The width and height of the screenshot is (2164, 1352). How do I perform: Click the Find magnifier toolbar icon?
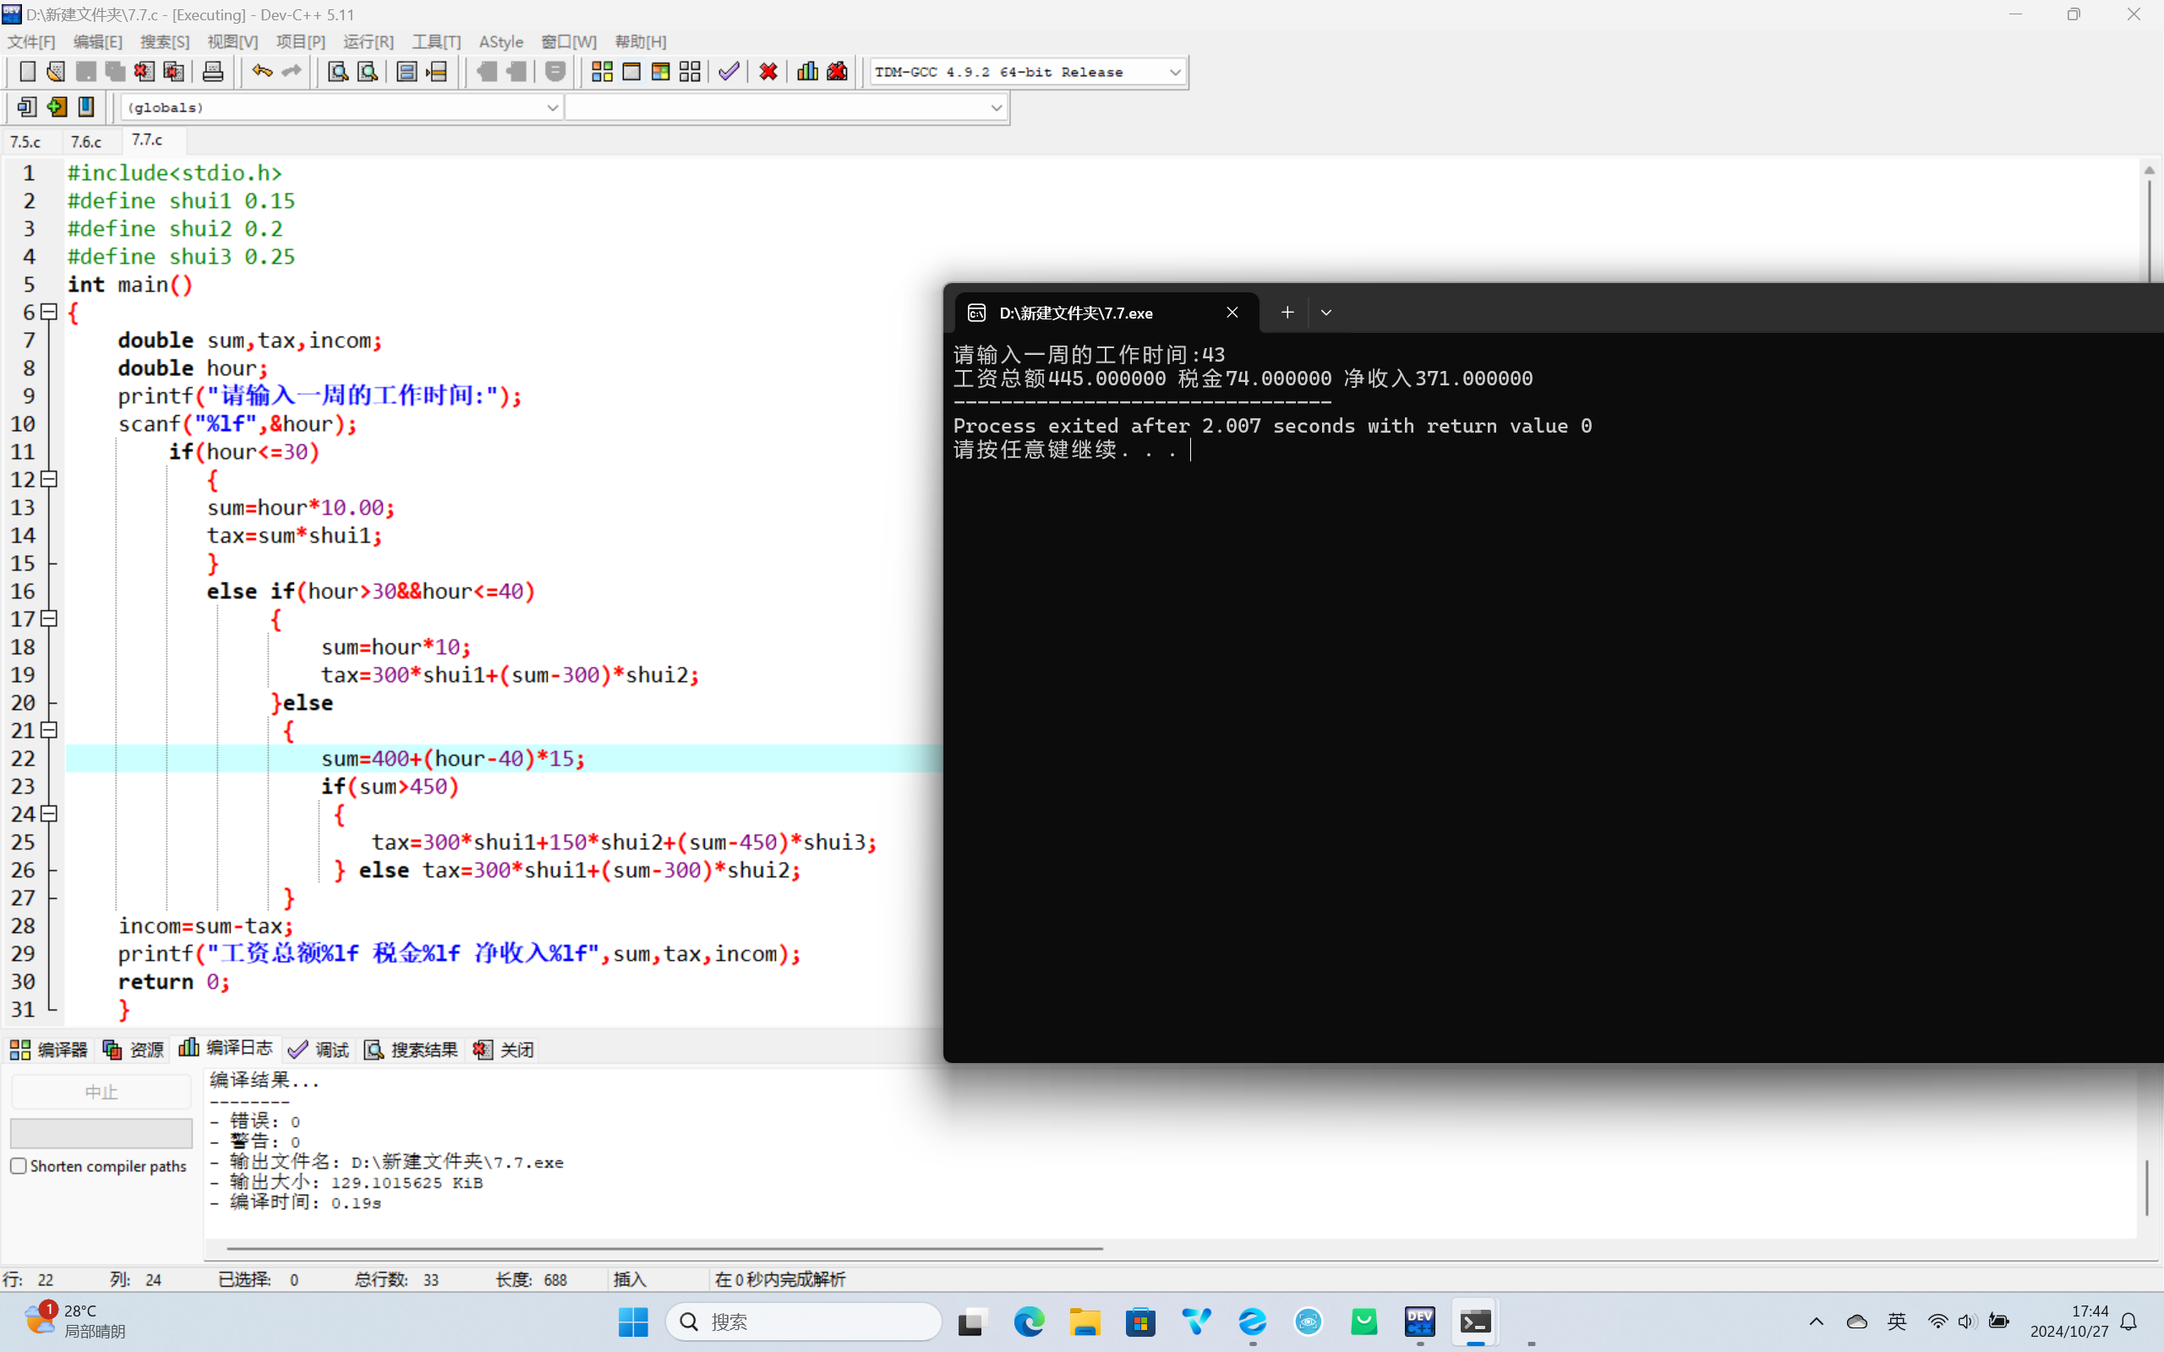(337, 72)
